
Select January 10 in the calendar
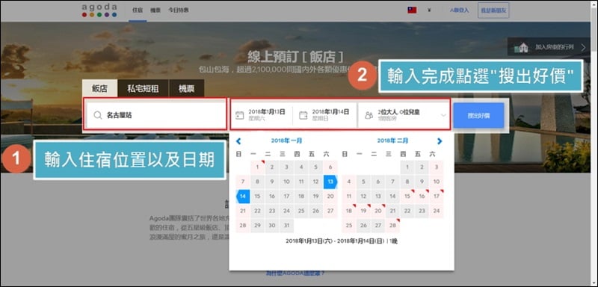click(286, 182)
